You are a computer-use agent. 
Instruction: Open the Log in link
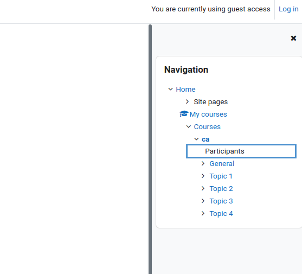(288, 9)
